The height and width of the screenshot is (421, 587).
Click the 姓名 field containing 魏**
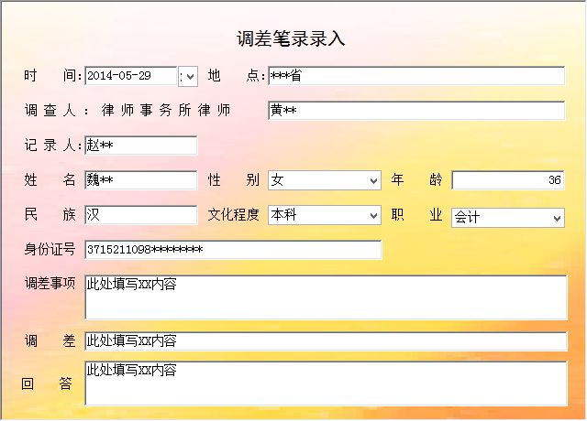click(x=140, y=180)
